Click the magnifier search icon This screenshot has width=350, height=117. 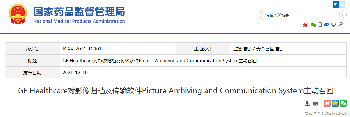(341, 15)
